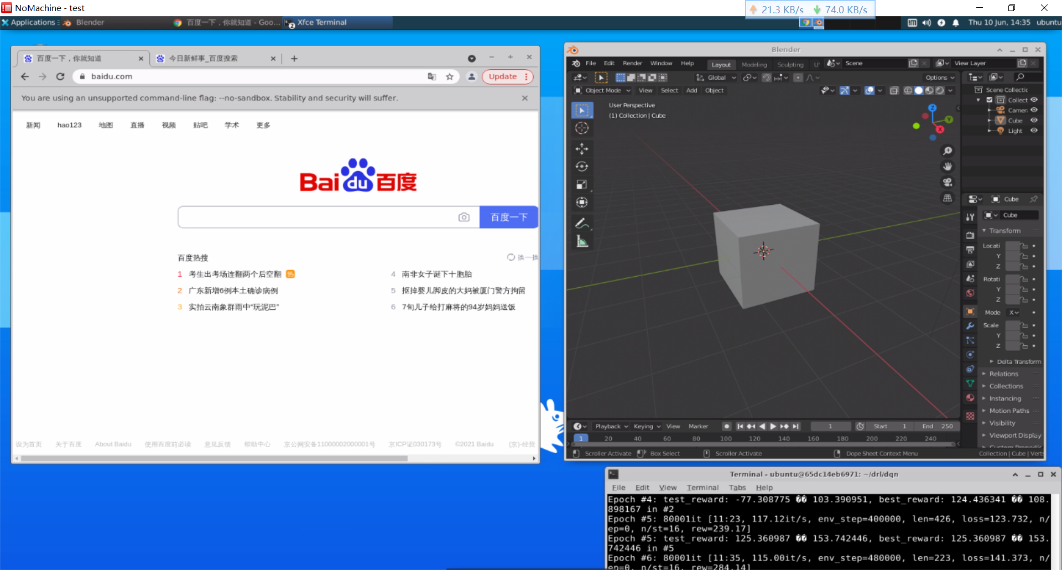Toggle auto keying record button in timeline
1062x570 pixels.
coord(727,427)
